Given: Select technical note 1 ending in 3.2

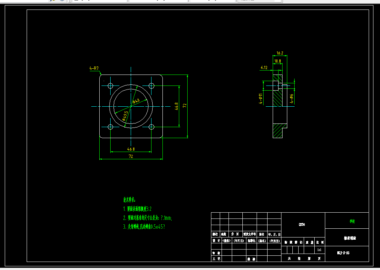Looking at the screenshot, I should (137, 209).
